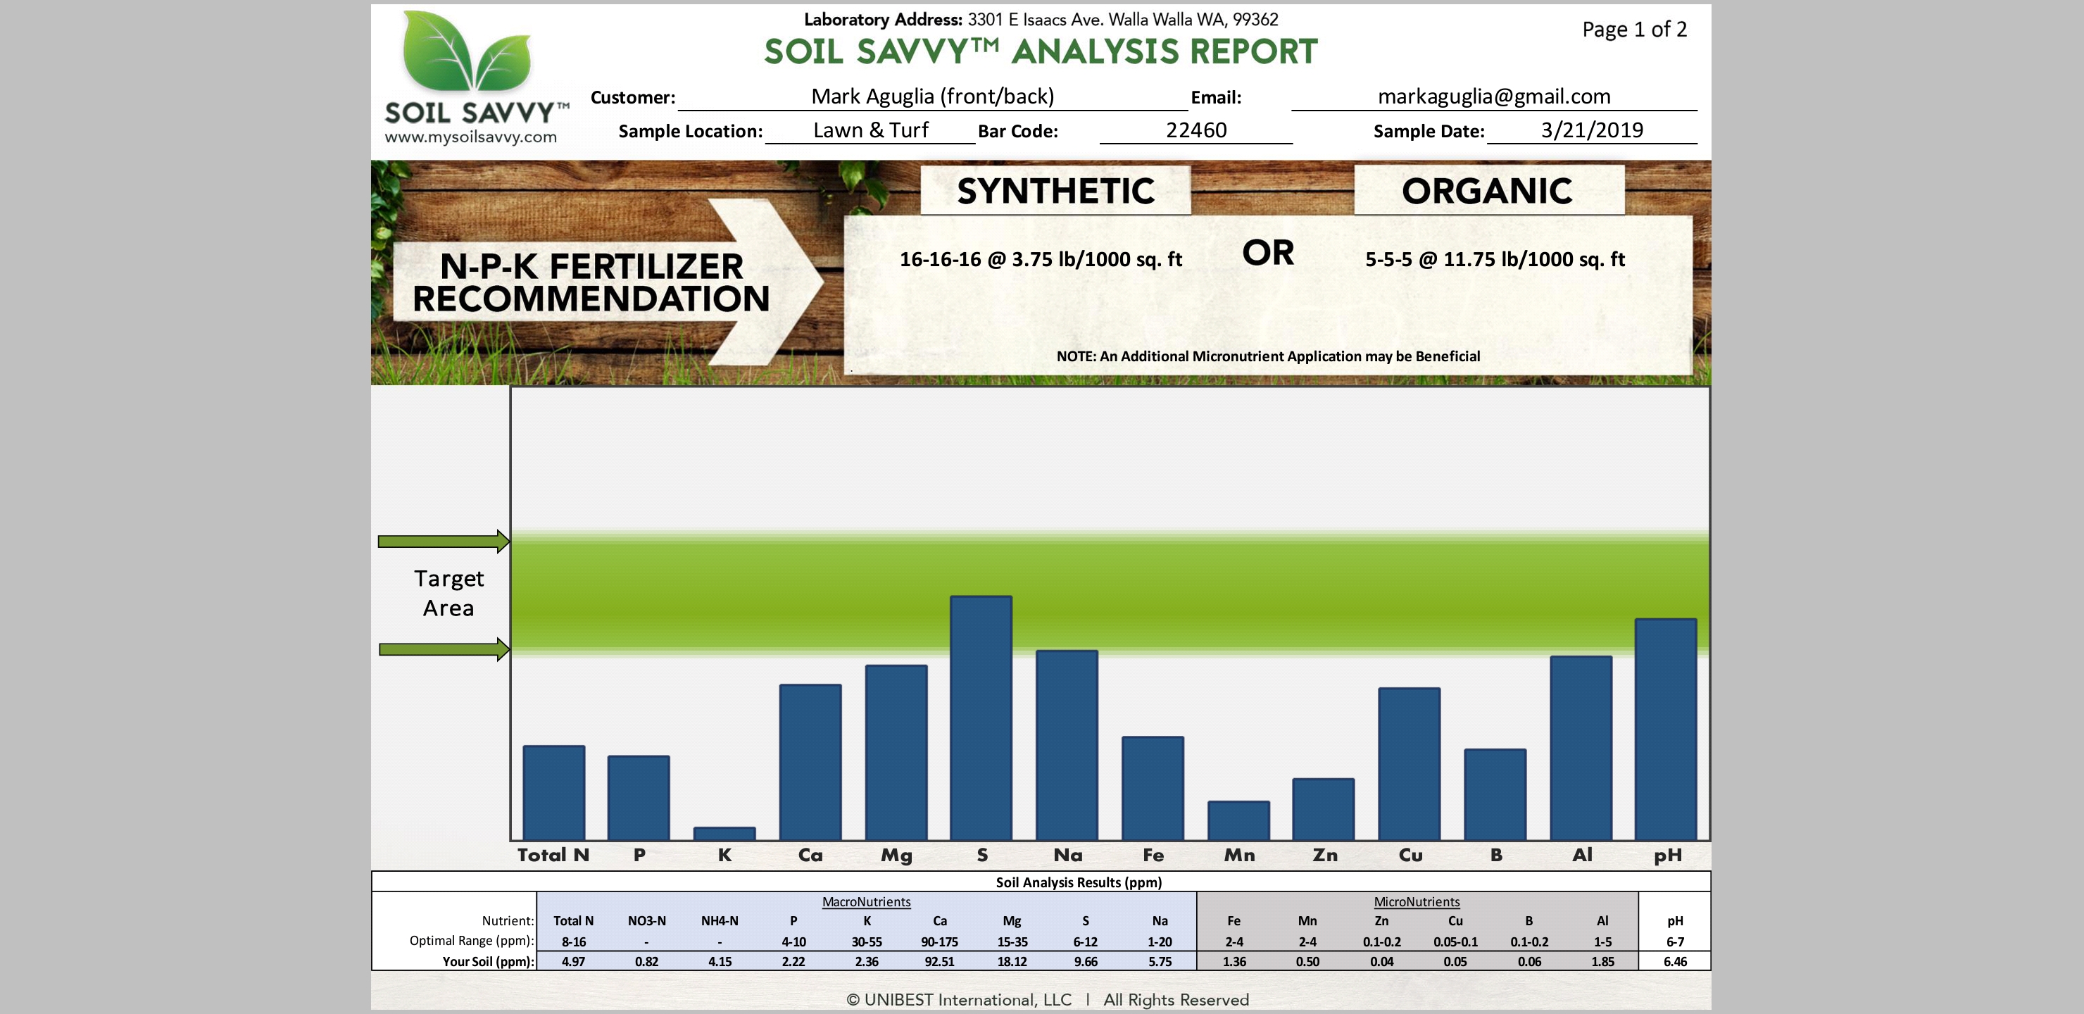2084x1014 pixels.
Task: Click the customer name Mark Aguglia (front/back)
Action: 933,96
